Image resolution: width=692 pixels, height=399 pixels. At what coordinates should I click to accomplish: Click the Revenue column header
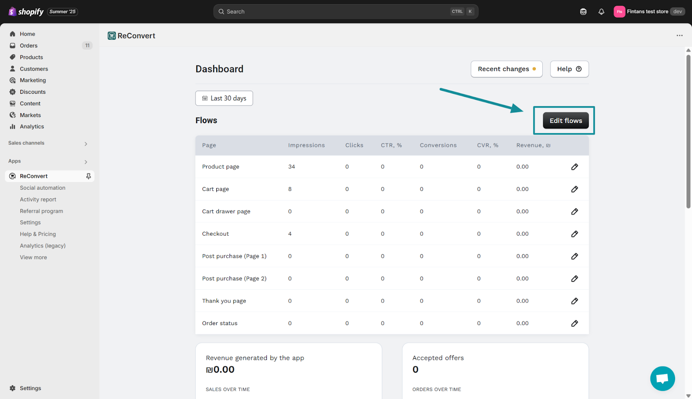[x=533, y=145]
